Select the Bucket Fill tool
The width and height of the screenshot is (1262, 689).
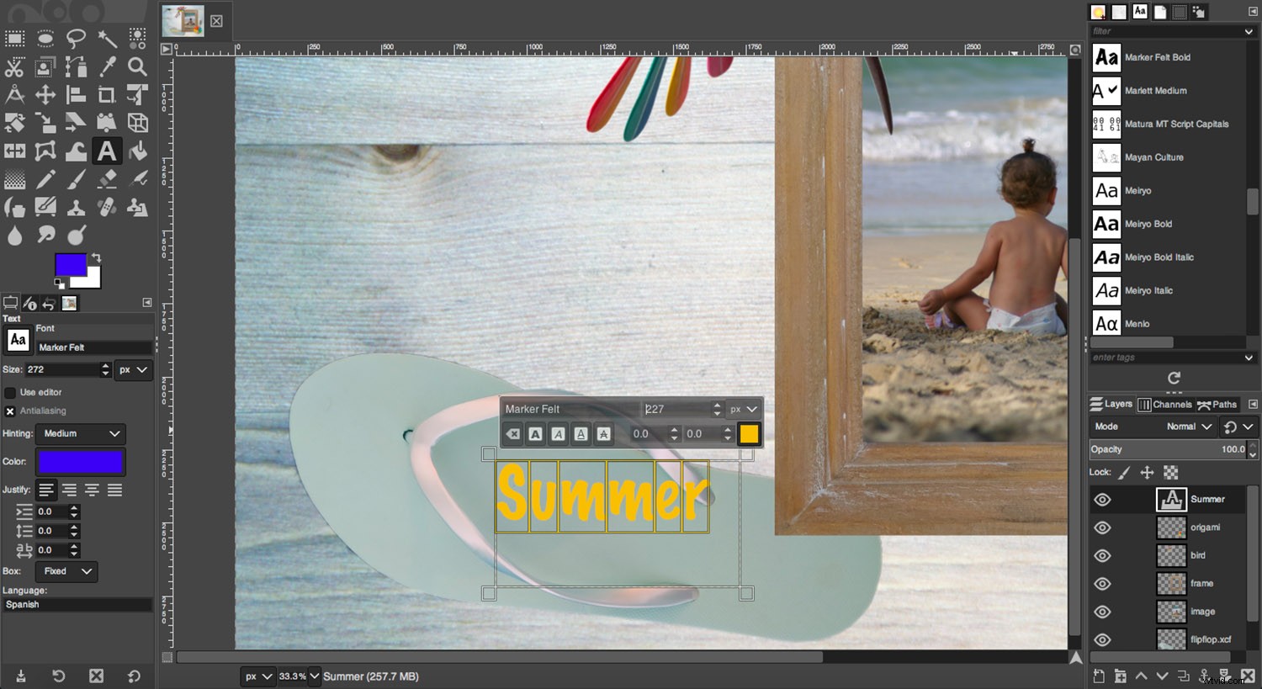137,151
